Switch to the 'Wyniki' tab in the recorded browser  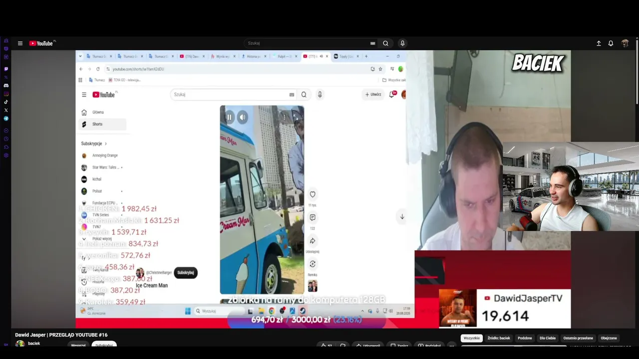[x=223, y=56]
